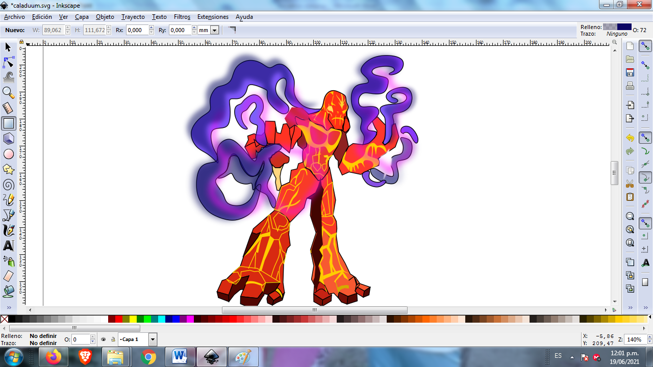Zoom to fit selection icon
The height and width of the screenshot is (367, 653).
pyautogui.click(x=630, y=216)
